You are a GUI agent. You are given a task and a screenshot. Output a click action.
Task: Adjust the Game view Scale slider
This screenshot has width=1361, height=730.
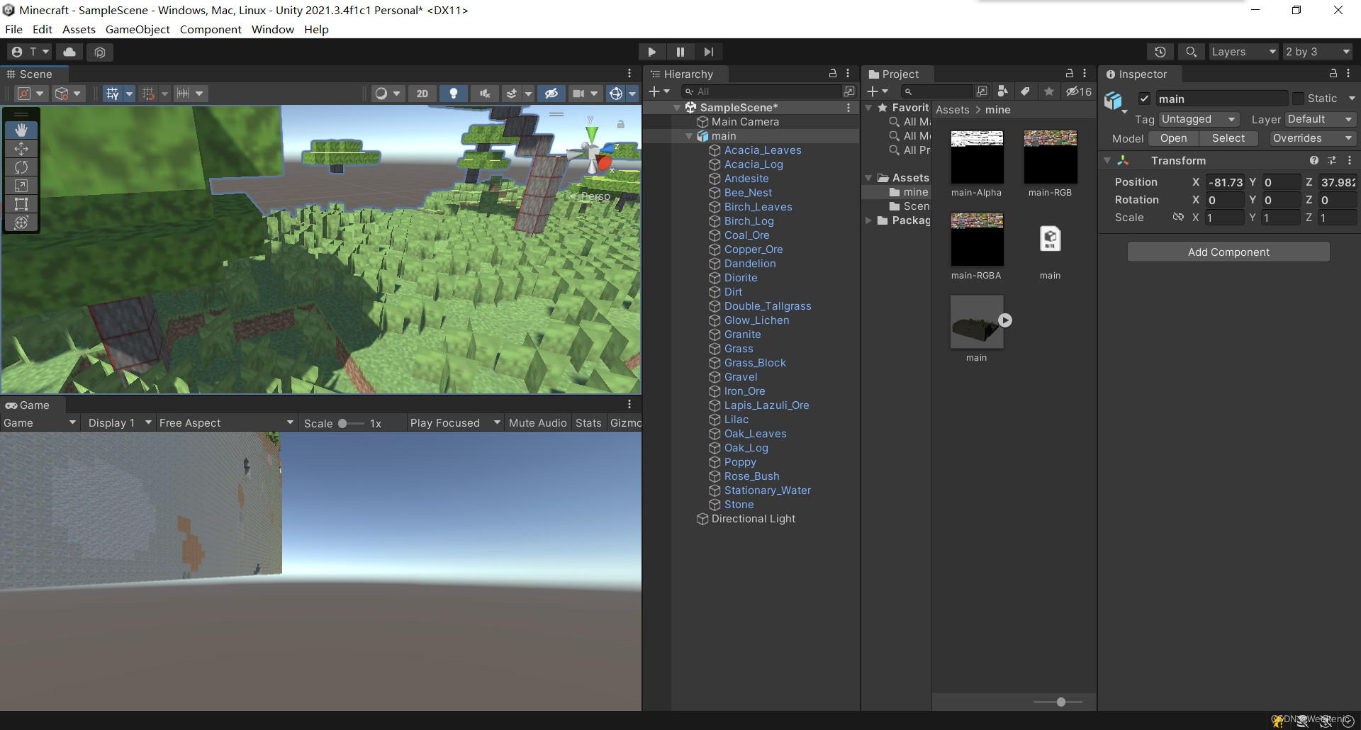pos(342,423)
